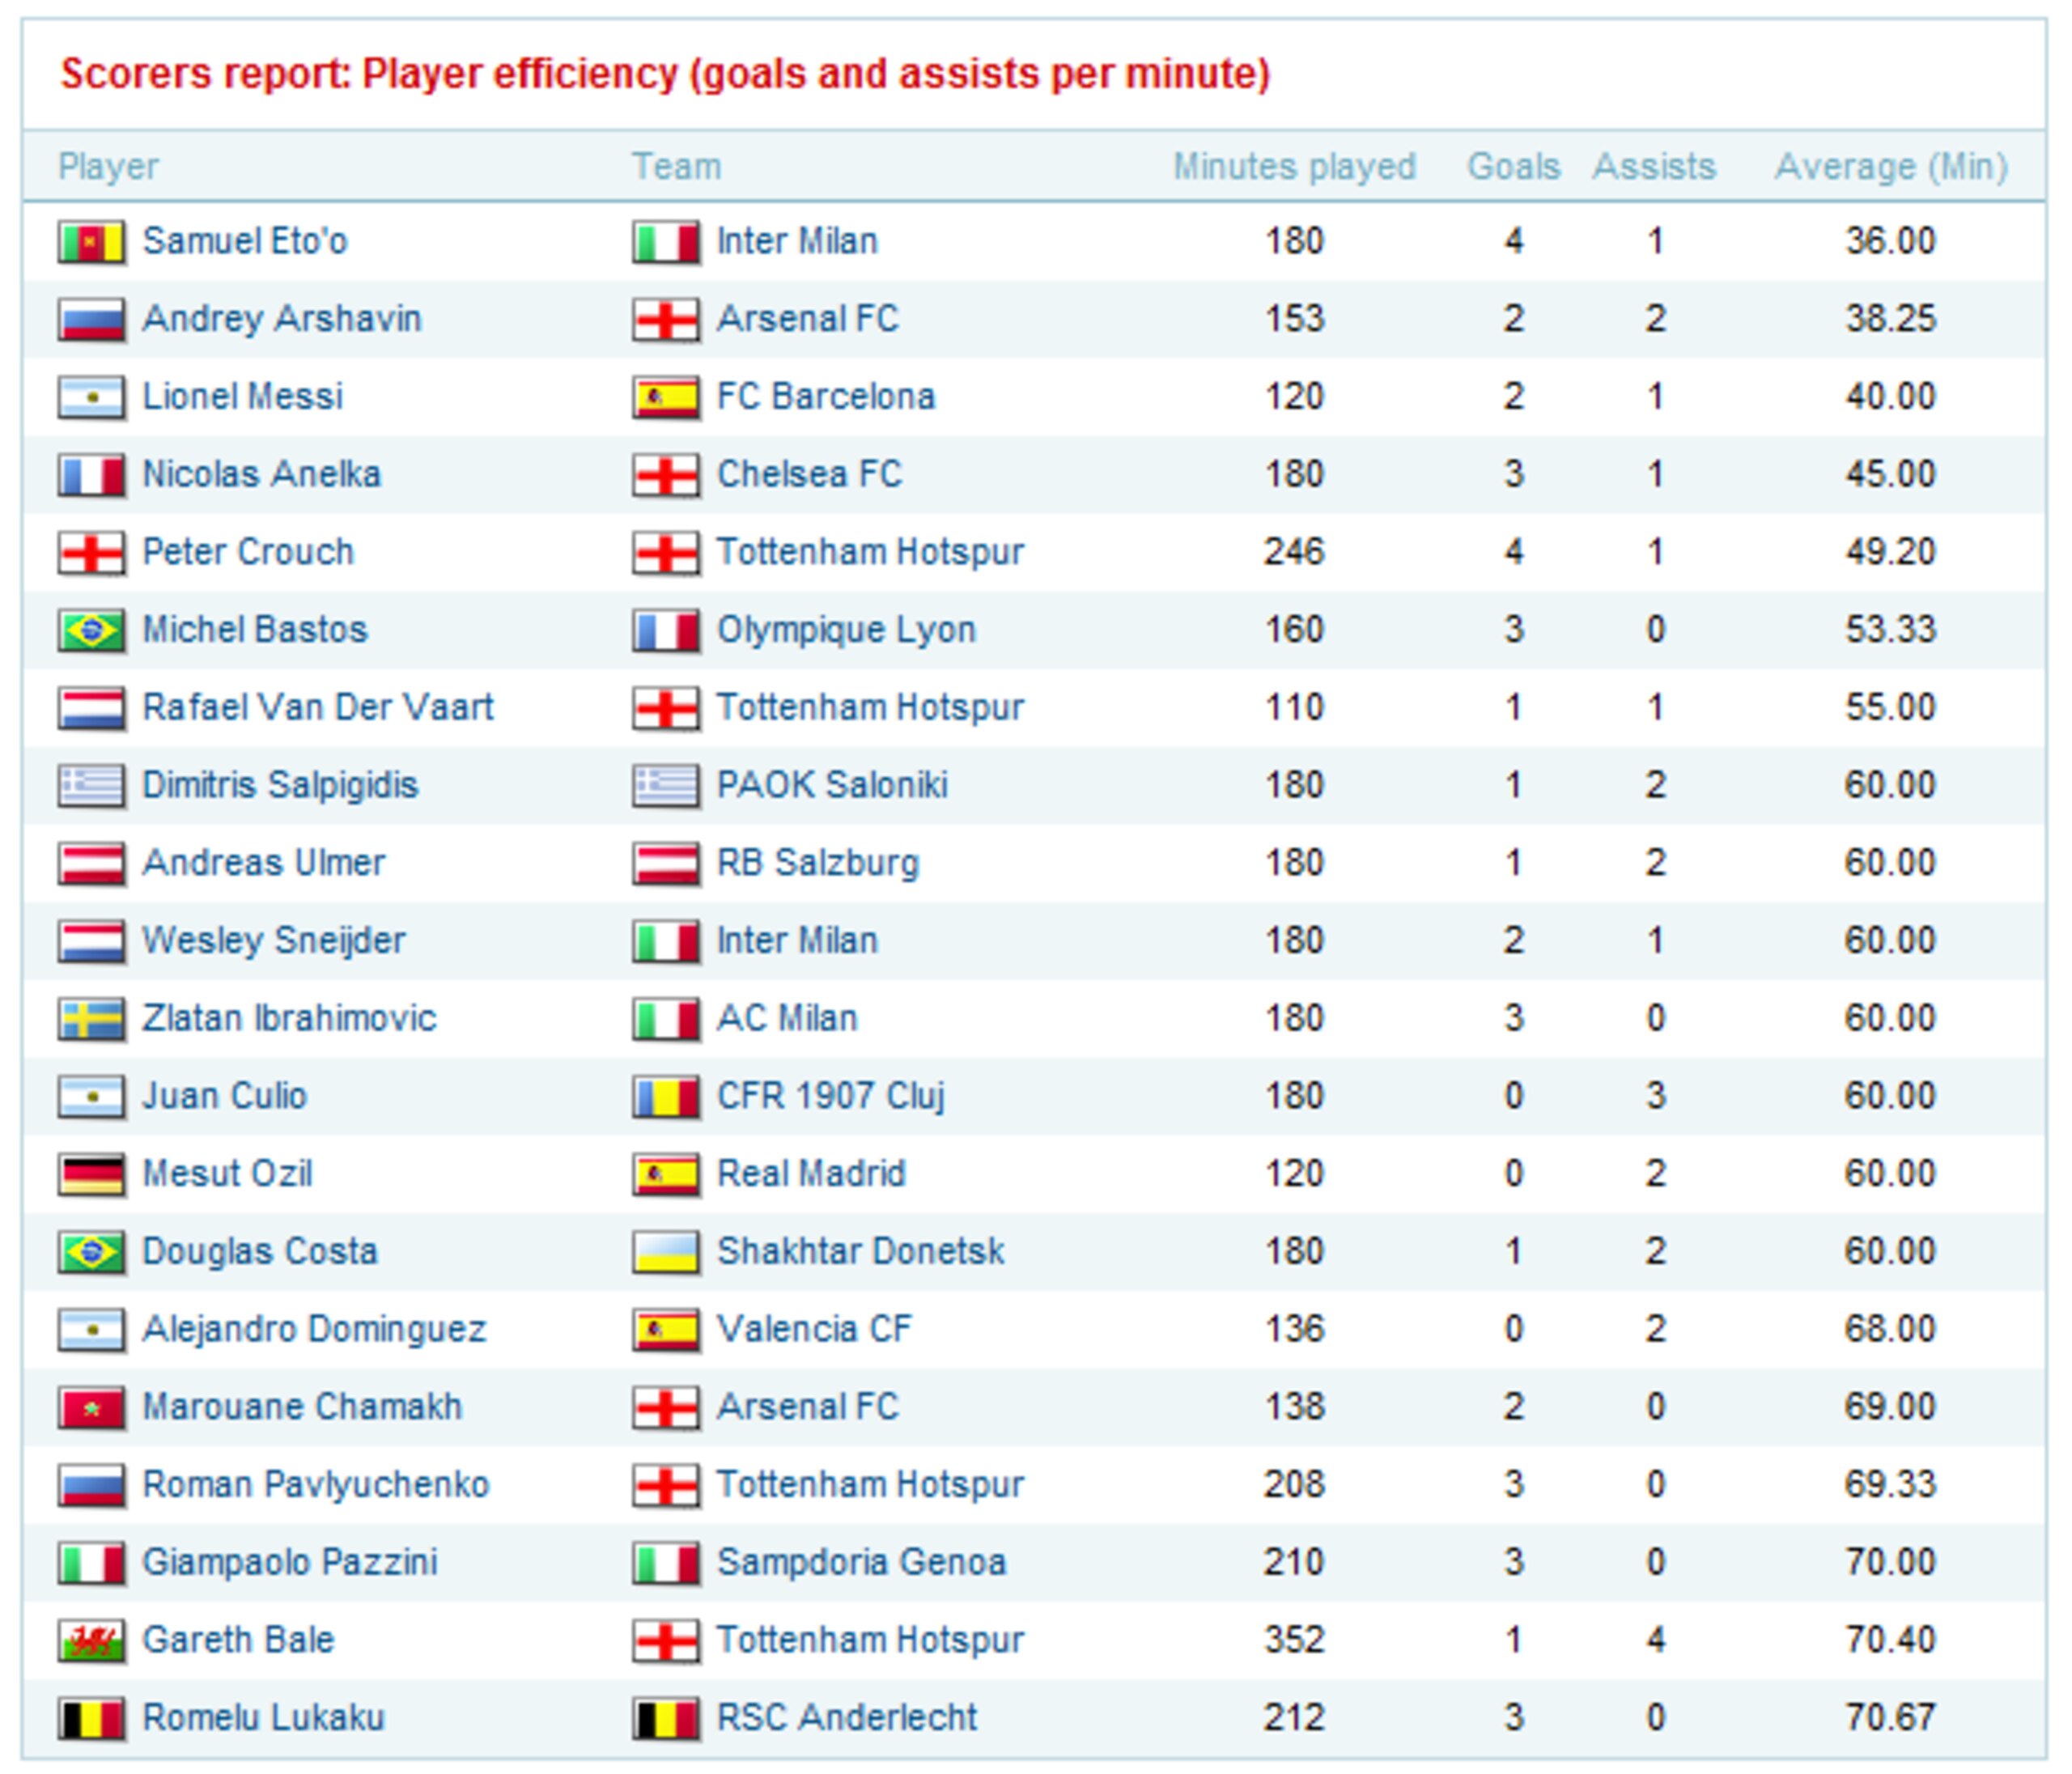Click the 68.00 average for Alejandro Dominguez
This screenshot has width=2072, height=1774.
pyautogui.click(x=1890, y=1329)
